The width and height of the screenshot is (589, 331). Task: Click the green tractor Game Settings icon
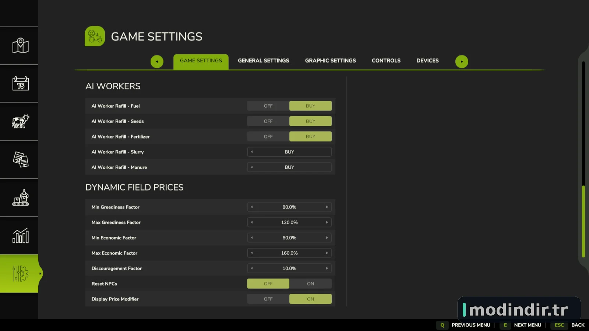coord(95,36)
